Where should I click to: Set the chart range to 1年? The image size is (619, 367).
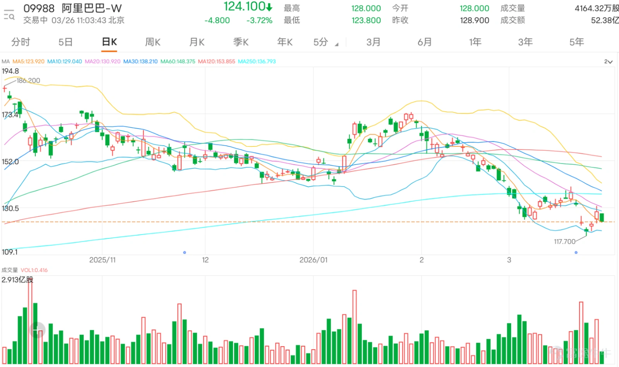tap(475, 42)
